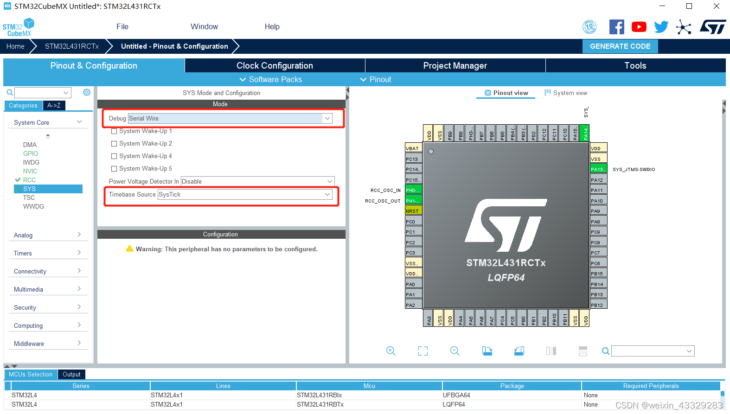This screenshot has width=730, height=414.
Task: Click the STM32CubeMX logo
Action: tap(19, 27)
